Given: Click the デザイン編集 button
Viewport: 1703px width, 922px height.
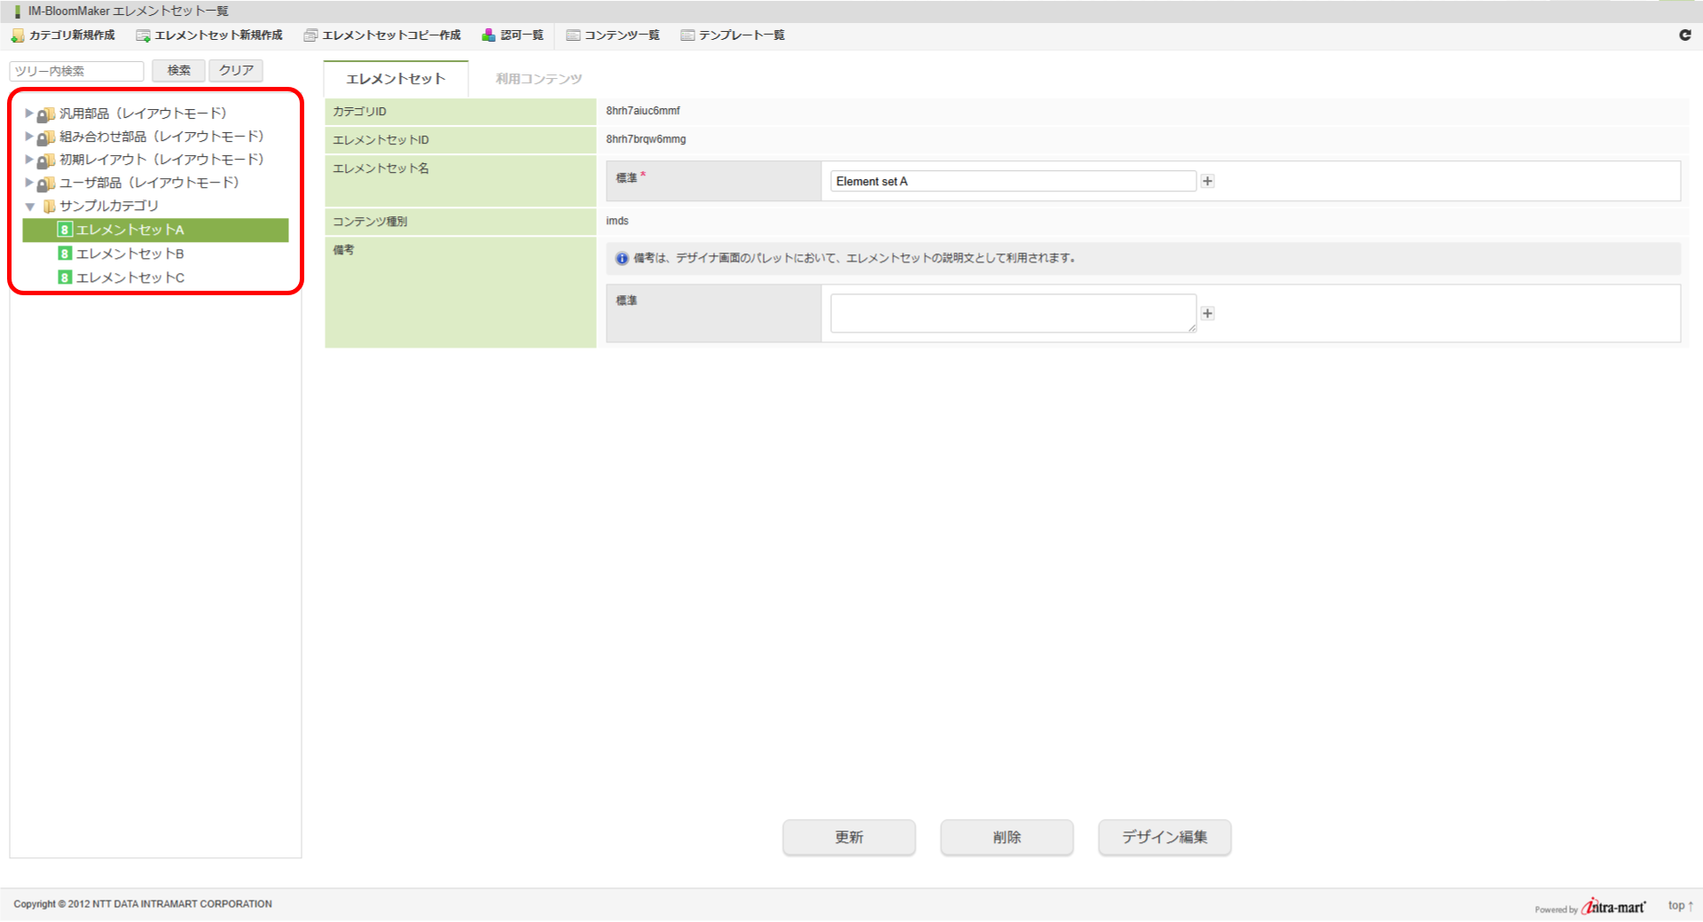Looking at the screenshot, I should click(x=1164, y=837).
